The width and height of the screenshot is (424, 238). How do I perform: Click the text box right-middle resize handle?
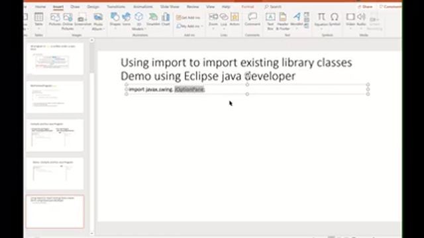pos(368,89)
